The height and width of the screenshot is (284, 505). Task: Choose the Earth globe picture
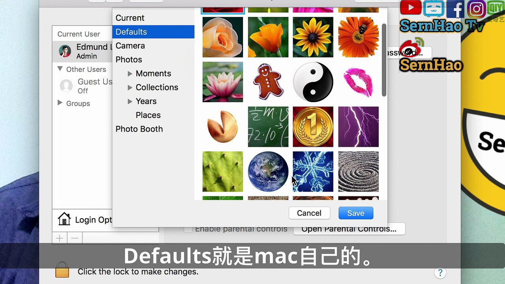tap(268, 172)
